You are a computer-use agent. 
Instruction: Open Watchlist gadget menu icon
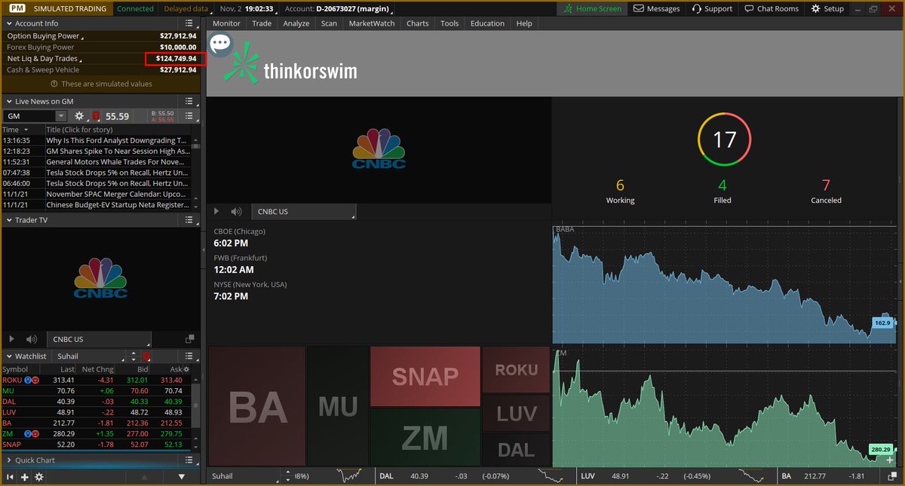click(x=191, y=356)
